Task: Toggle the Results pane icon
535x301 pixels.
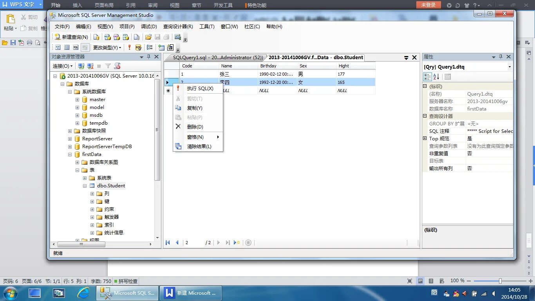Action: click(85, 47)
